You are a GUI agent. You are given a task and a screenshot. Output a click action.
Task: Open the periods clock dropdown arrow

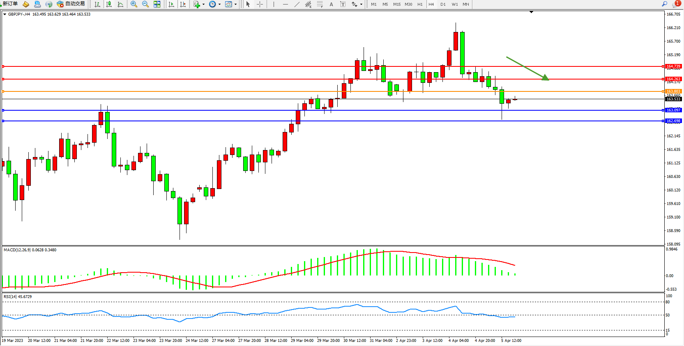219,5
